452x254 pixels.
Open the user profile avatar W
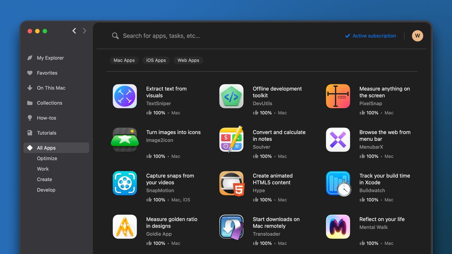417,36
